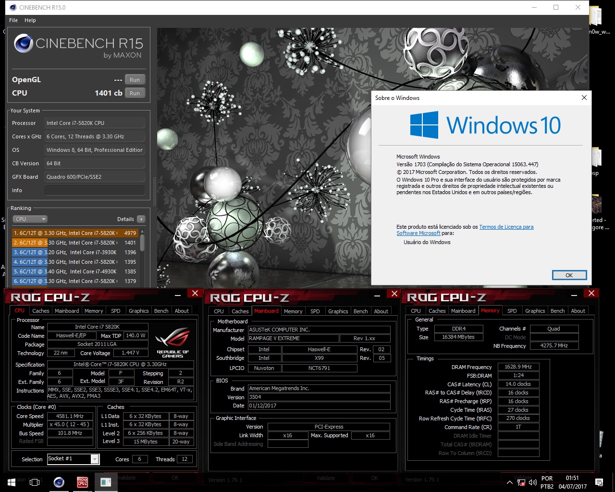The image size is (615, 492).
Task: Activate Cinebench icon on the taskbar
Action: pos(59,482)
